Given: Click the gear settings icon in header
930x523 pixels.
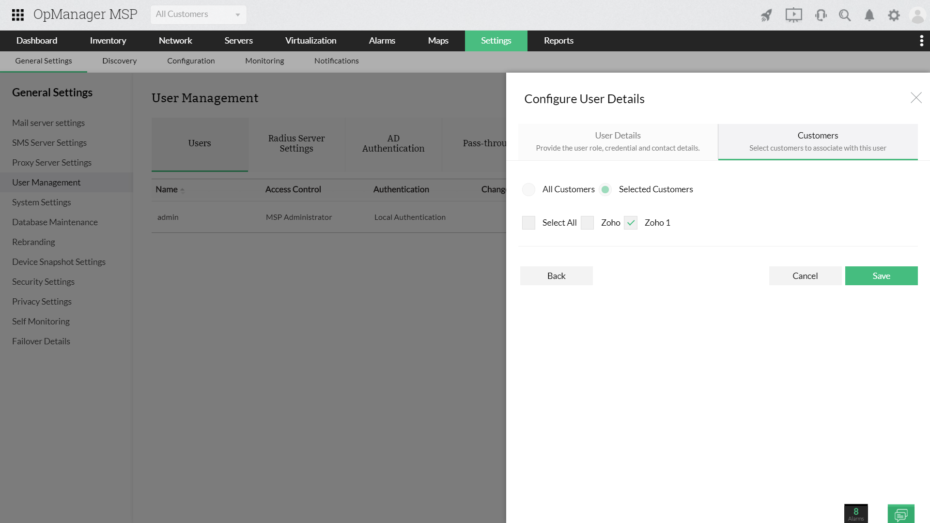Looking at the screenshot, I should [x=894, y=15].
